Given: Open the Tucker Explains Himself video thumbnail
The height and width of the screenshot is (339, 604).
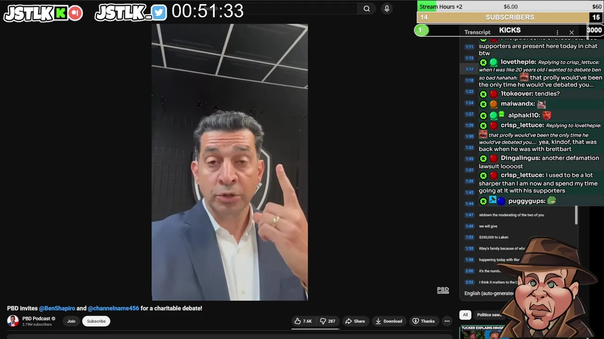Looking at the screenshot, I should click(482, 332).
